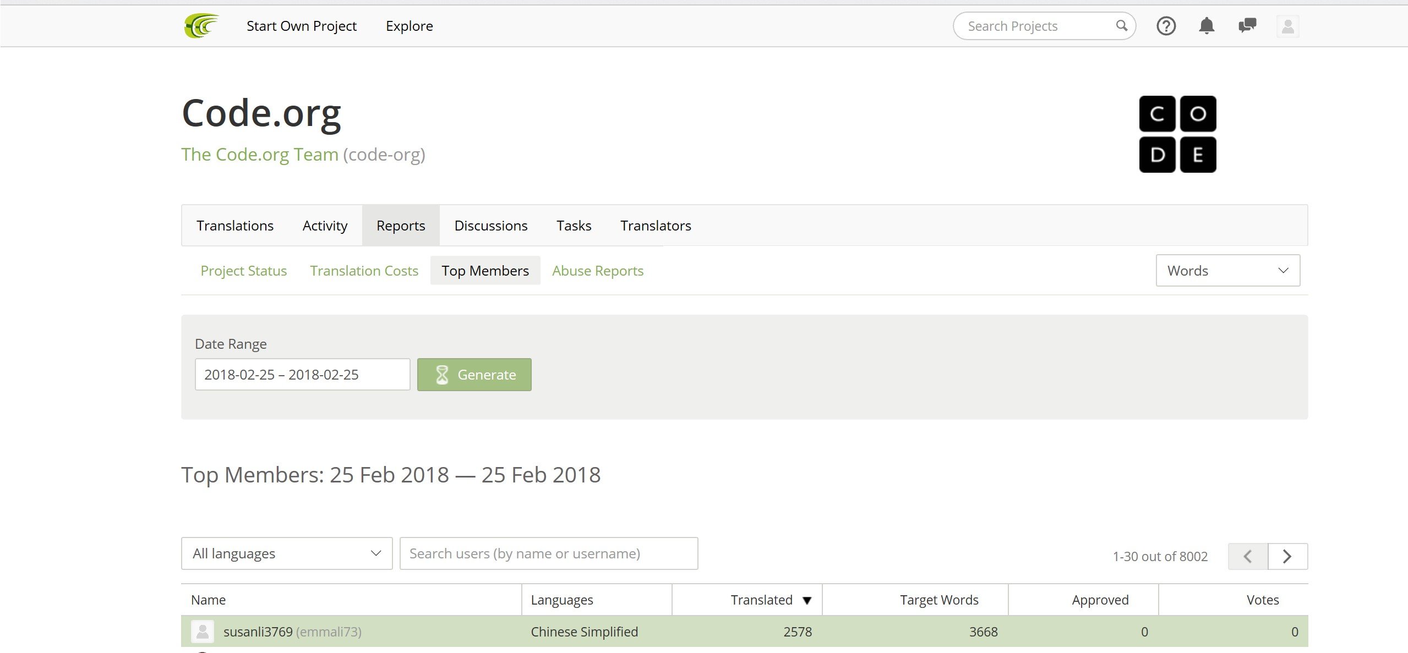This screenshot has width=1408, height=653.
Task: Open the All languages dropdown
Action: 286,553
